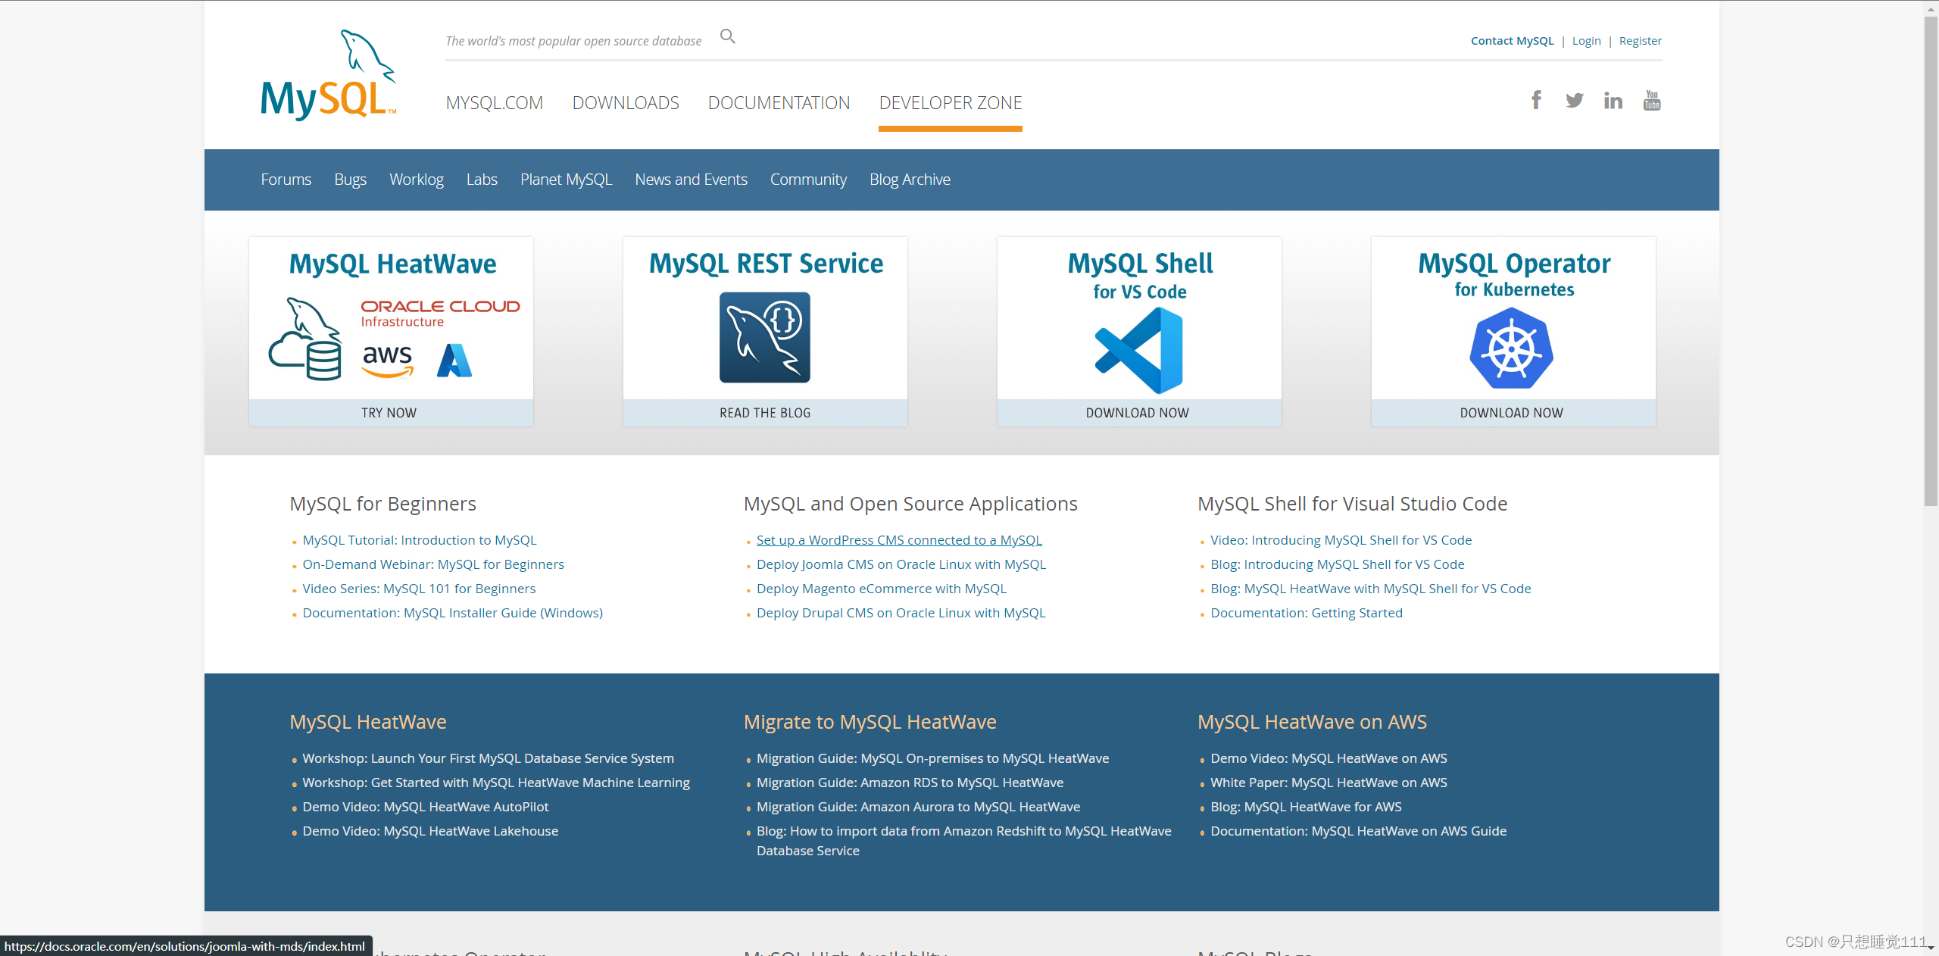Go to Forums in the blue menu
1939x956 pixels.
(x=286, y=180)
